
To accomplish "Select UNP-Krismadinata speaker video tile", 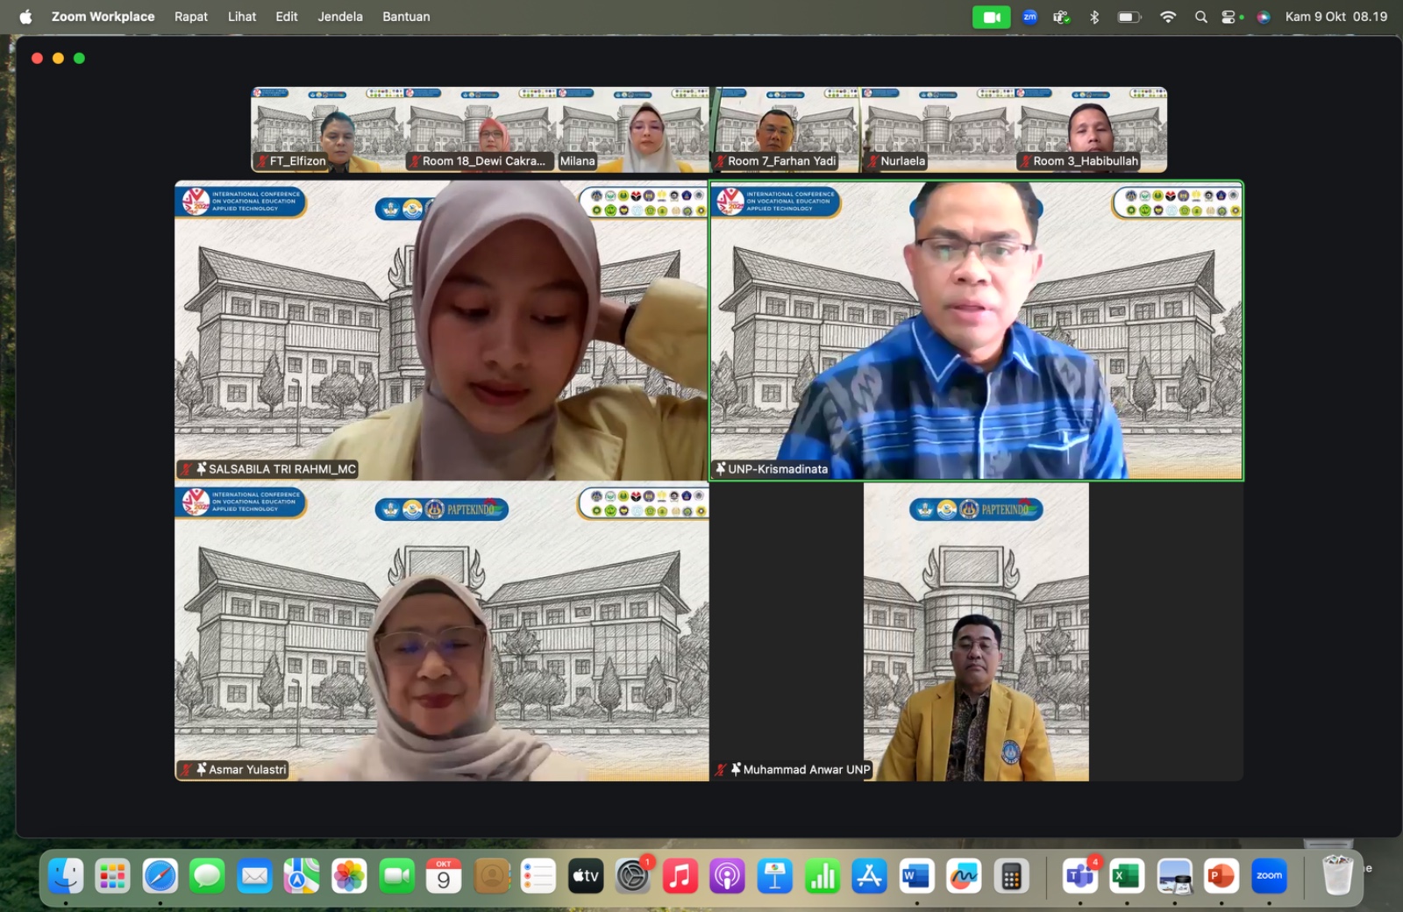I will [x=976, y=331].
